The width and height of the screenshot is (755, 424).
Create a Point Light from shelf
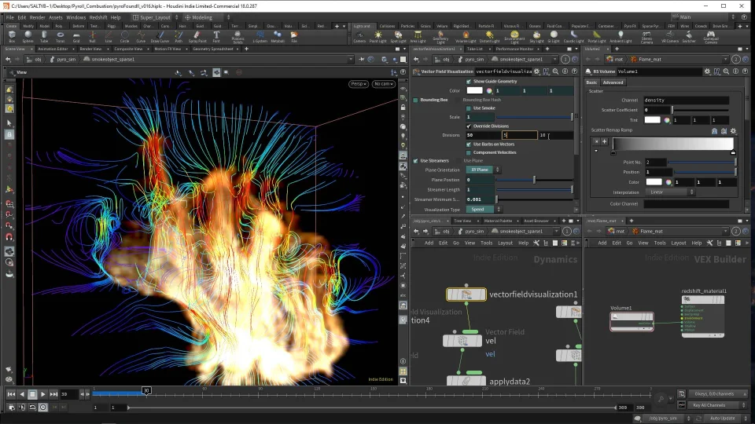click(x=377, y=36)
